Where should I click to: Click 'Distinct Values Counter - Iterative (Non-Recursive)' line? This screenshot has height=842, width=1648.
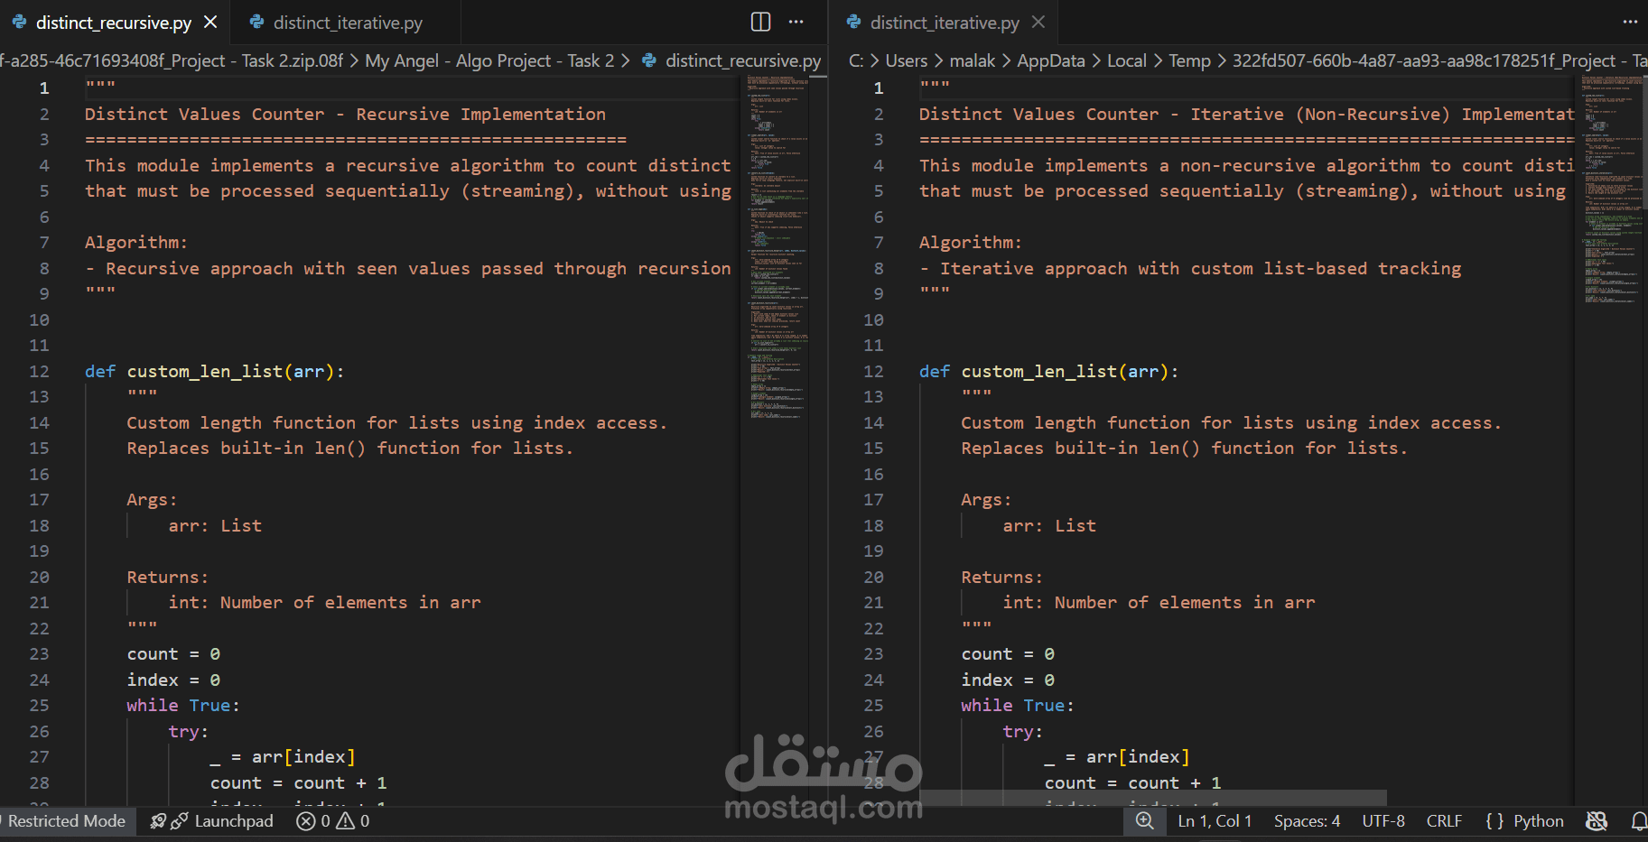point(1247,114)
